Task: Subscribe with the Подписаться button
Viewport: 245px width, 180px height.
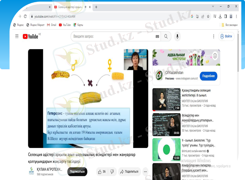Action: [x=77, y=171]
